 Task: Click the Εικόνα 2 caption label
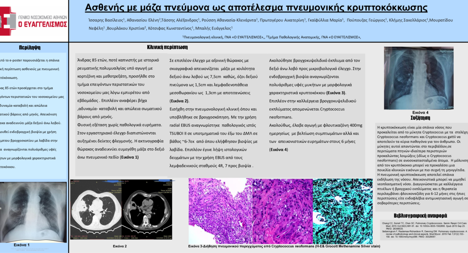coord(120,246)
